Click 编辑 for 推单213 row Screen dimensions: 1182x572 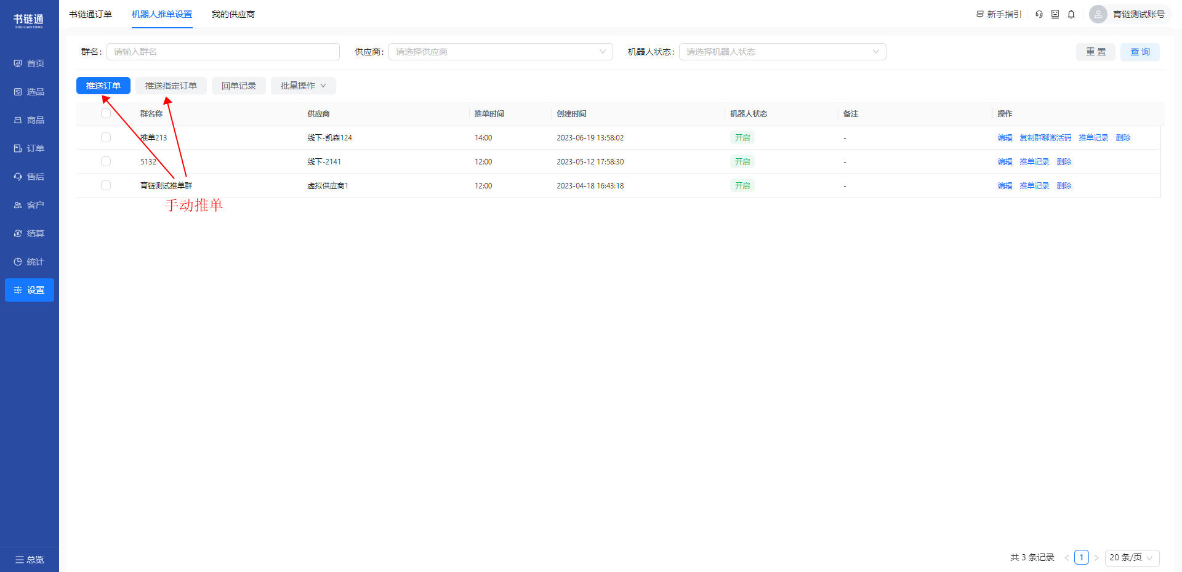click(x=1005, y=137)
